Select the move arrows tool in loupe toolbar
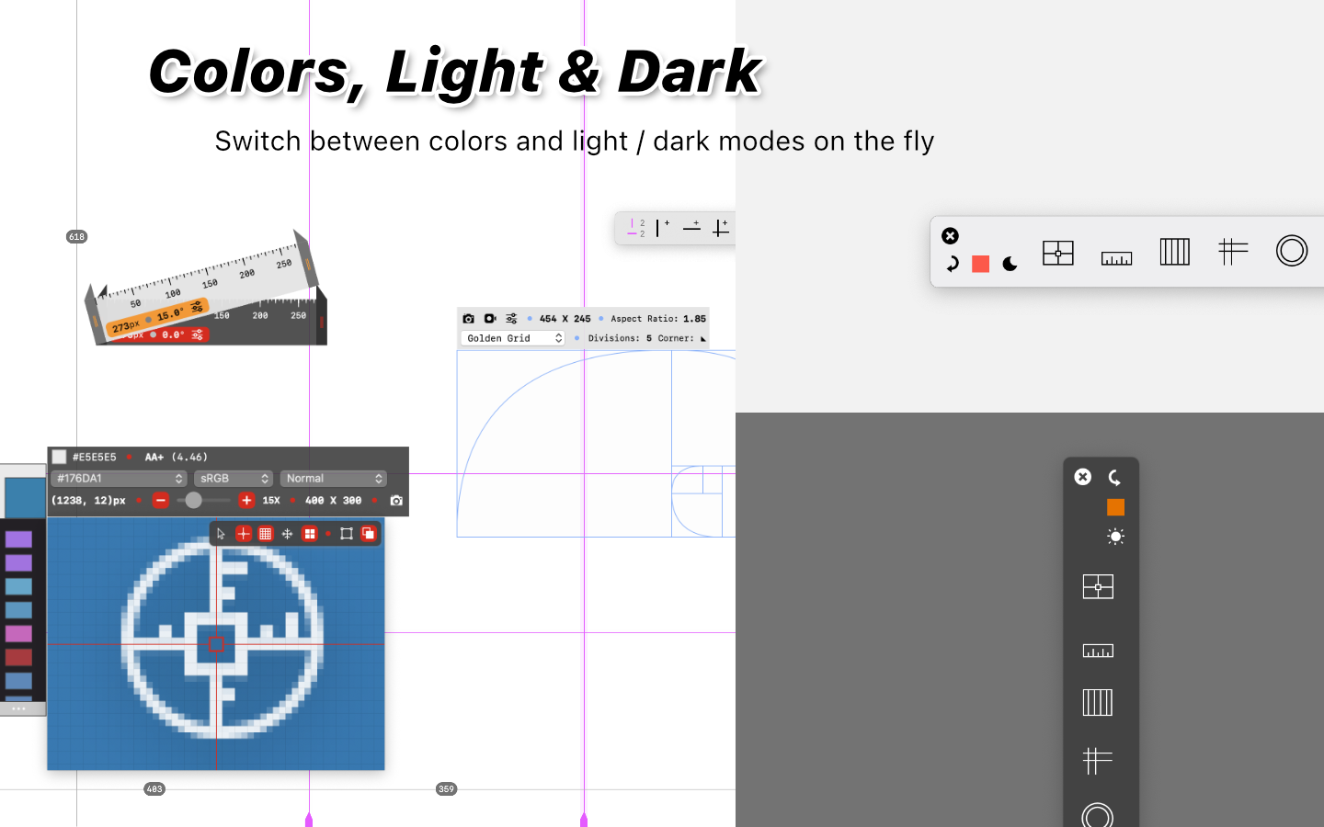 [287, 534]
